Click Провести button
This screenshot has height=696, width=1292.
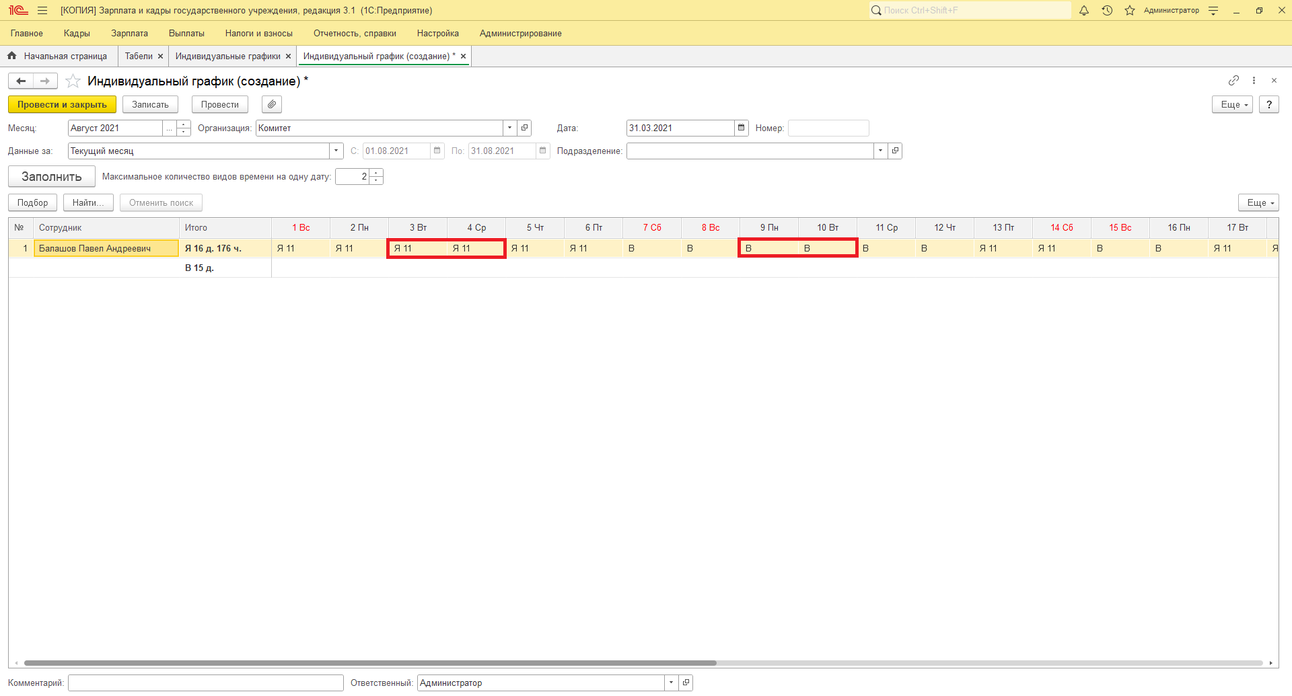[220, 104]
